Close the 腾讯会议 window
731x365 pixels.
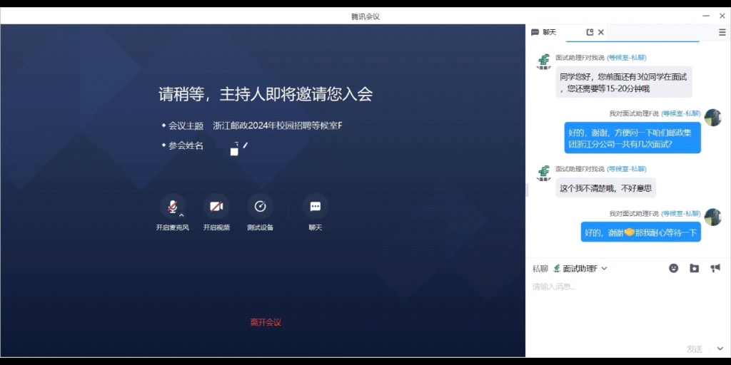click(721, 16)
